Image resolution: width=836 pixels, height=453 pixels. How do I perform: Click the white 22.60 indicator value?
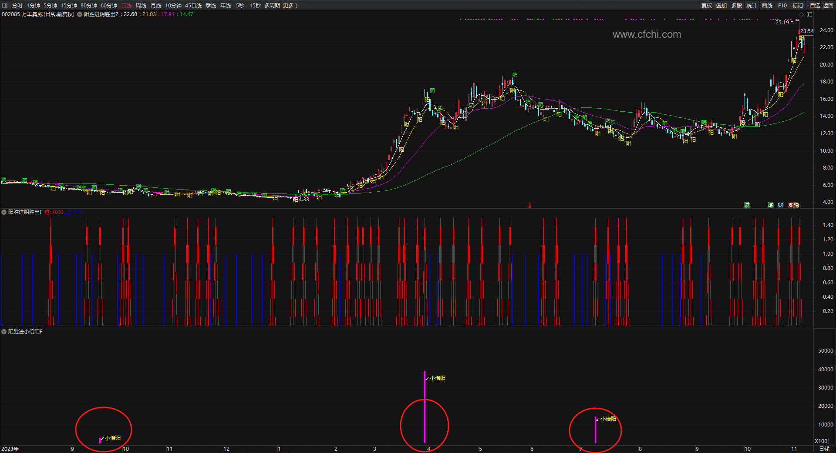130,14
